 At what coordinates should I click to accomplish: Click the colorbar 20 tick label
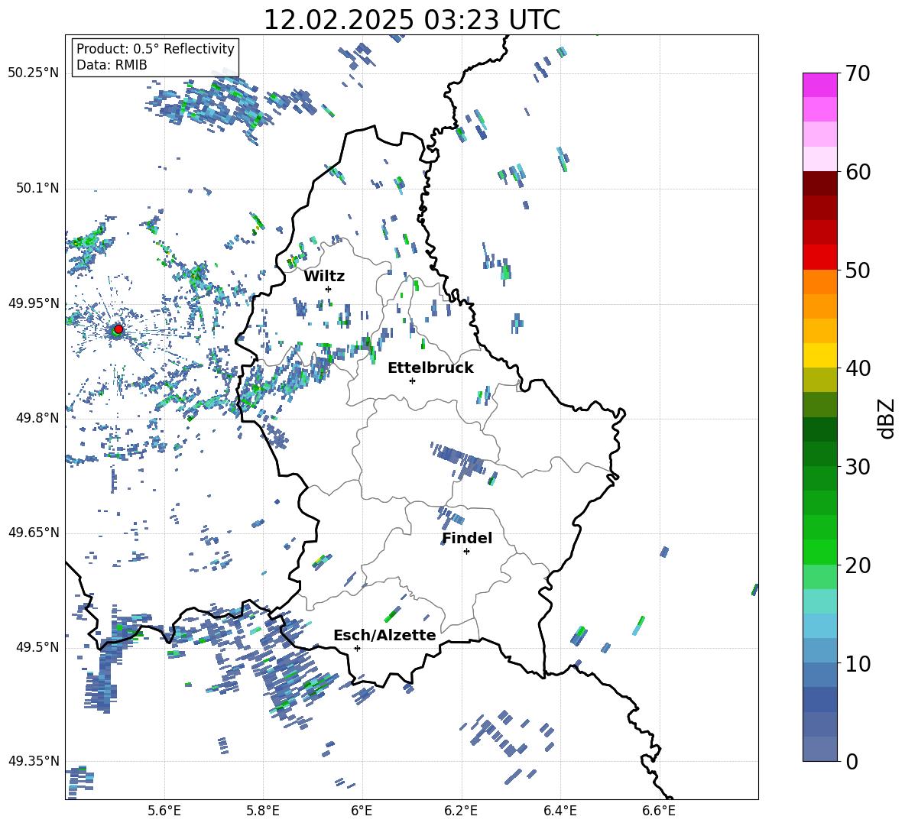(x=858, y=565)
